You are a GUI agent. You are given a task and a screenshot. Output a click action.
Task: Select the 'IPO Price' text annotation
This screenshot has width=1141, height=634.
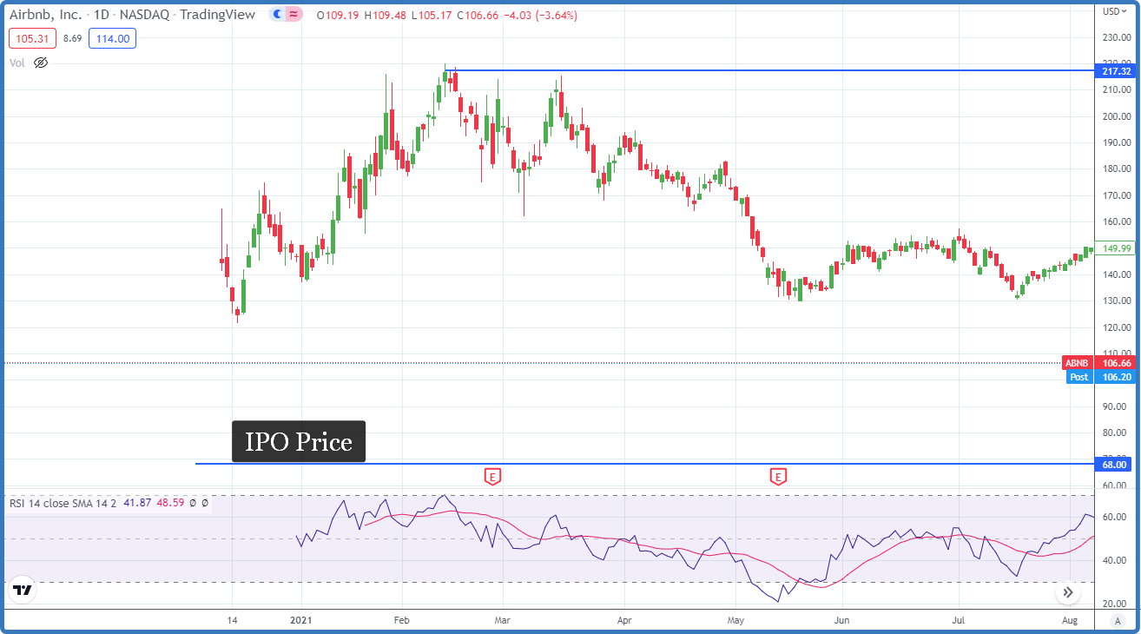(x=299, y=442)
